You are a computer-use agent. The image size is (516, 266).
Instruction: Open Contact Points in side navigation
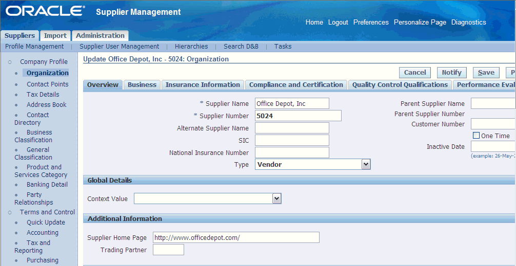coord(47,84)
